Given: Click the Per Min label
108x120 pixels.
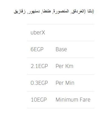Looking at the screenshot, I should tap(65, 83).
